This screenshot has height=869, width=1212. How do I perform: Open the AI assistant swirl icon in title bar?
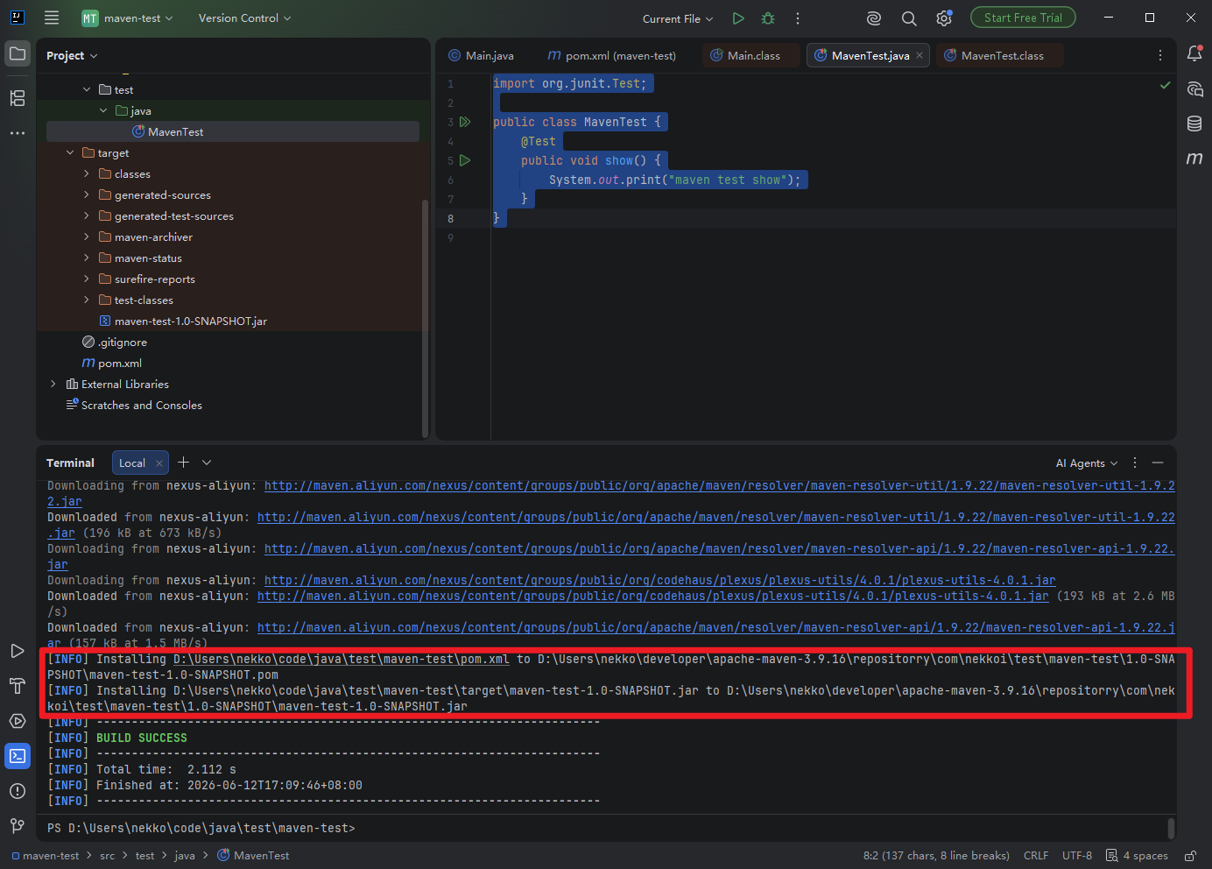873,18
